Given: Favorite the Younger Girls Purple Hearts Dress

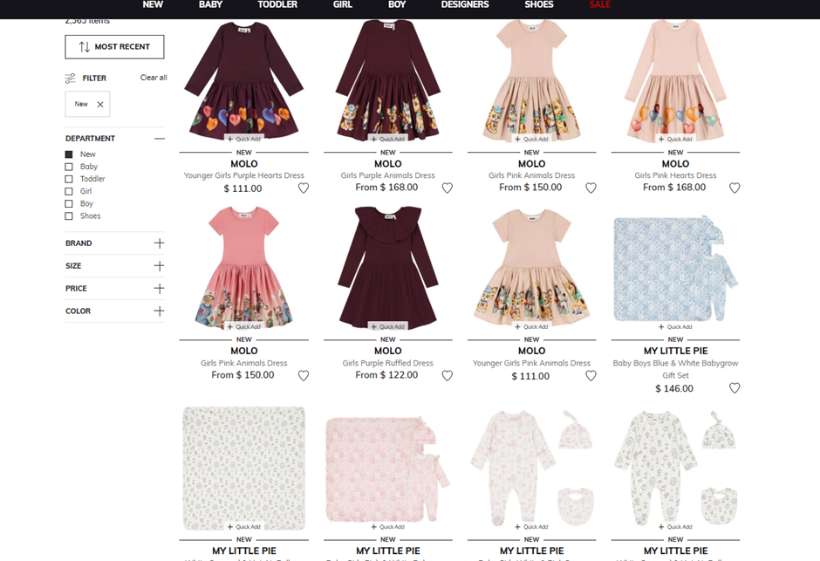Looking at the screenshot, I should [304, 188].
